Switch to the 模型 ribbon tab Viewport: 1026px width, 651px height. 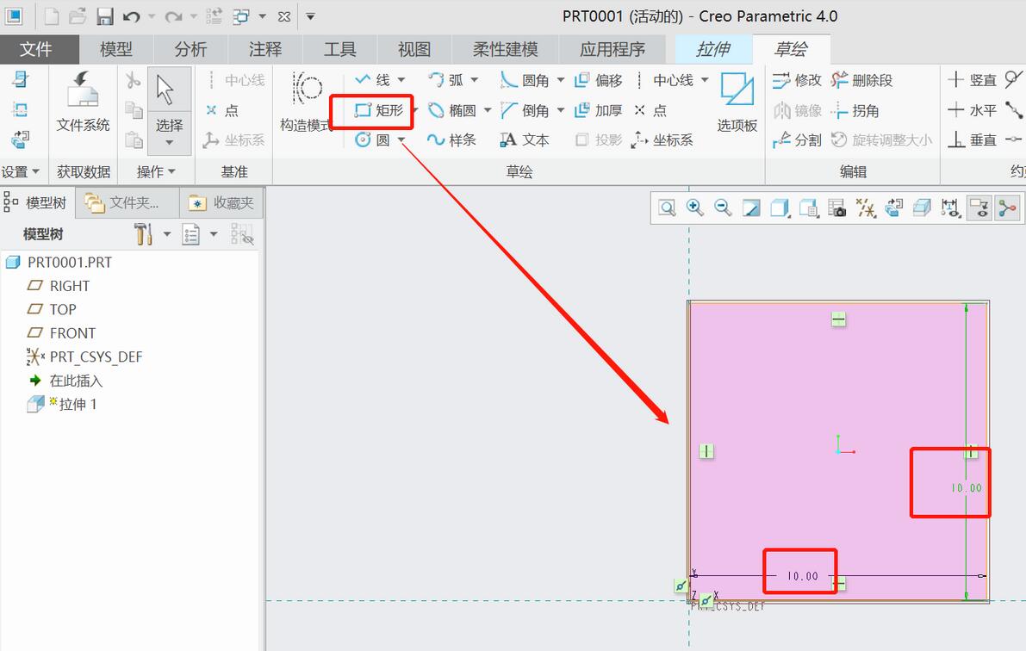(116, 49)
